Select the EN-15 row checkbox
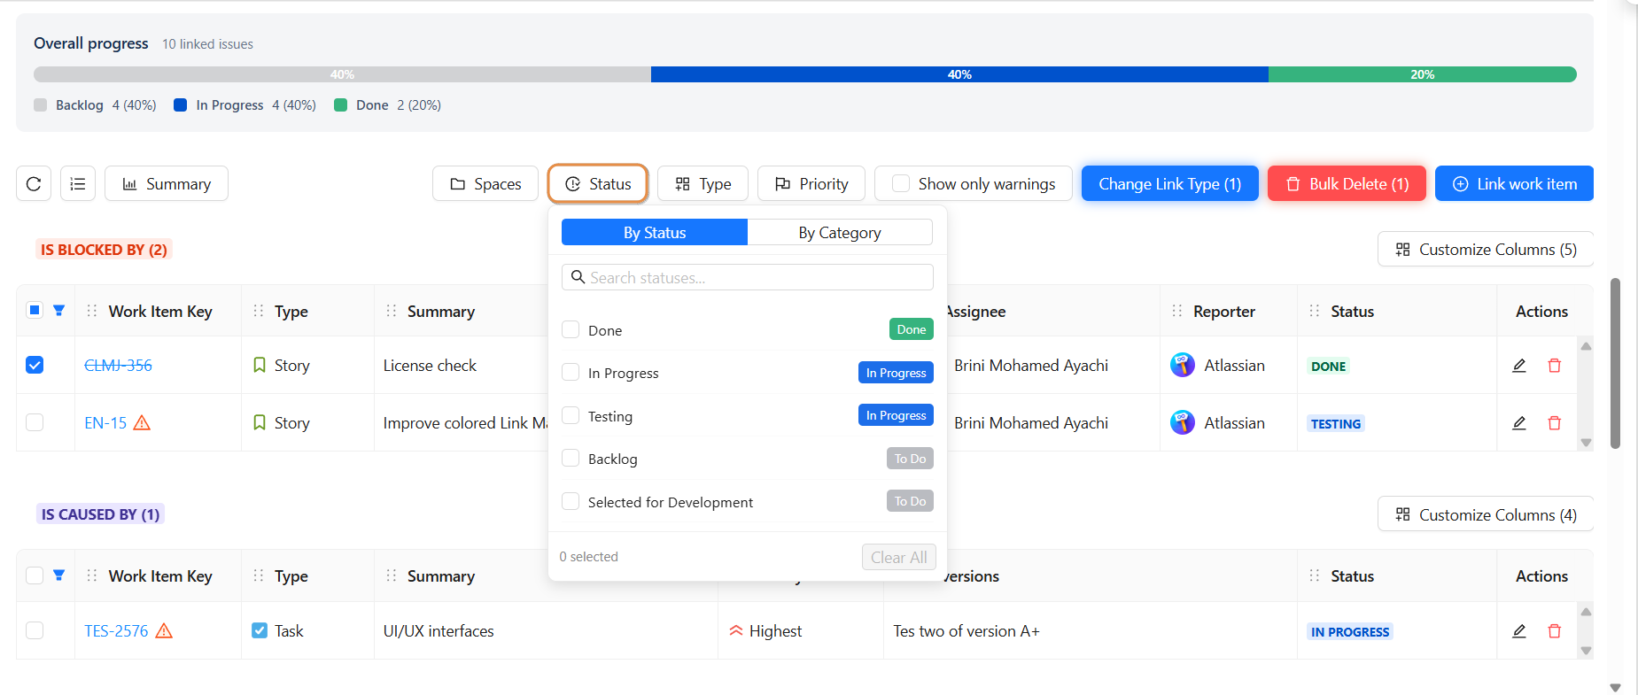Image resolution: width=1638 pixels, height=695 pixels. coord(35,423)
